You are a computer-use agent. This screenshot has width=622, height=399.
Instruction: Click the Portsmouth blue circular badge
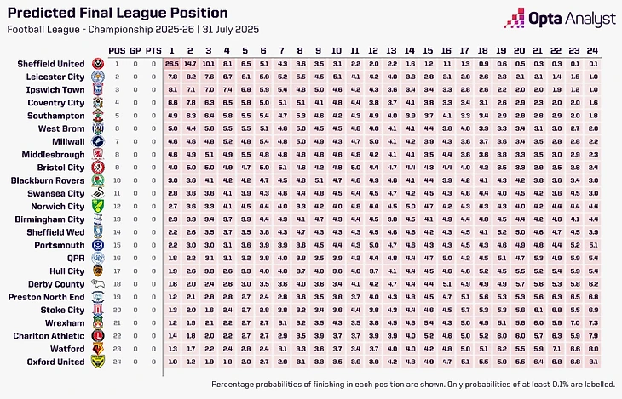pyautogui.click(x=98, y=245)
